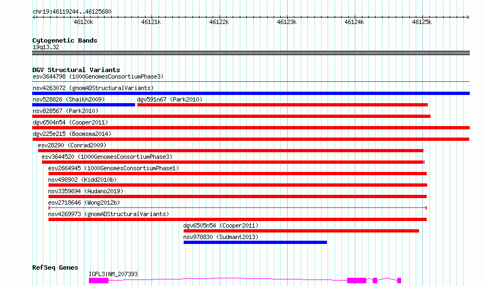Click the dgv6504n54 (Cooper2011) label
485x286 pixels.
(70, 122)
